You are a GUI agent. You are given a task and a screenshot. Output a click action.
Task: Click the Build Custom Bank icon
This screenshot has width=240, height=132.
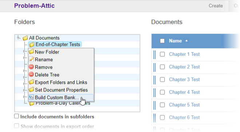[x=31, y=97]
